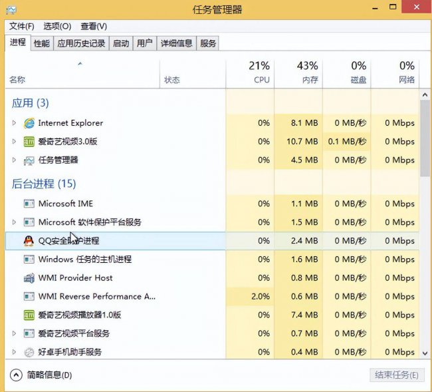
Task: Click the 0.1 MB/秒 disk value
Action: [347, 142]
